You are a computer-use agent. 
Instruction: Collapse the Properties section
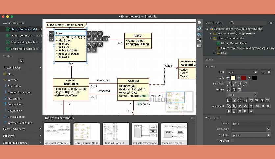point(206,118)
